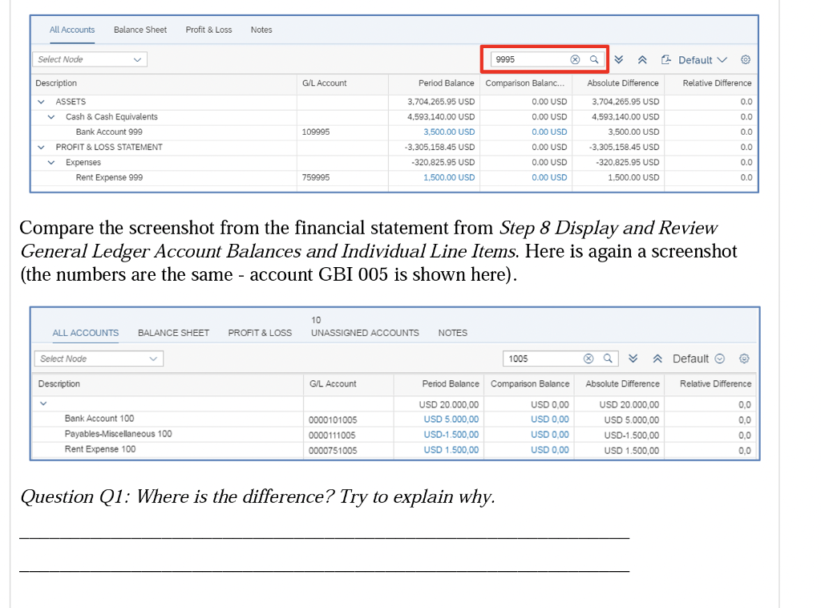821x608 pixels.
Task: Collapse the Cash & Cash Equivalents node
Action: coord(51,116)
